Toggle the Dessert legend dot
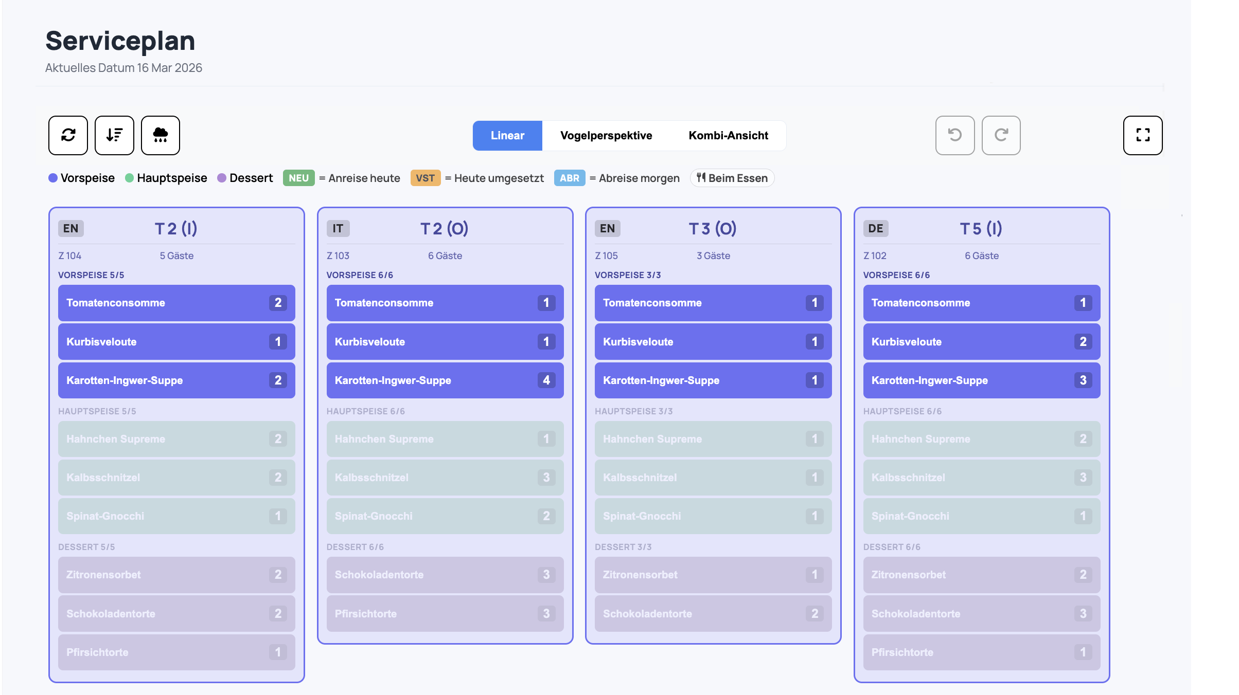Image resolution: width=1239 pixels, height=695 pixels. [222, 177]
